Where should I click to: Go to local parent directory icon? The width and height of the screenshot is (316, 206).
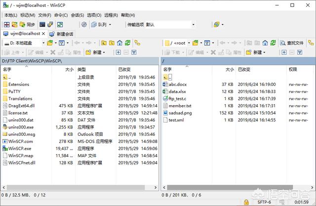point(104,43)
